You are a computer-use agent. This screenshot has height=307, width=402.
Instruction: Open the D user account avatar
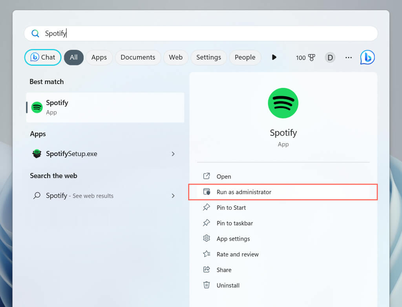(x=330, y=58)
